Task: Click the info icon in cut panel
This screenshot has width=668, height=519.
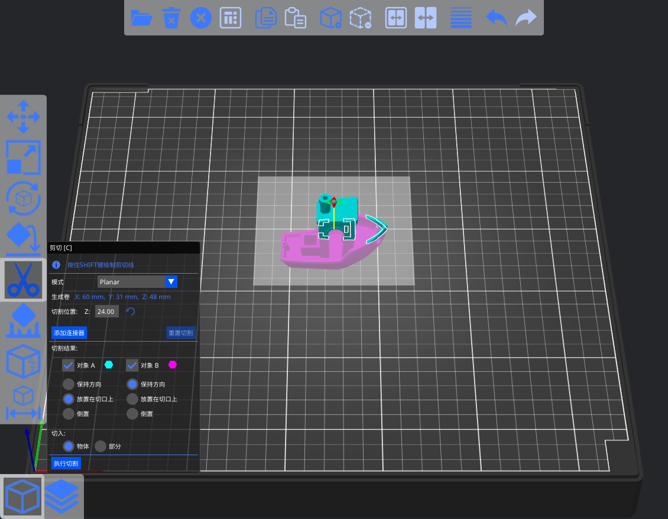Action: point(56,265)
